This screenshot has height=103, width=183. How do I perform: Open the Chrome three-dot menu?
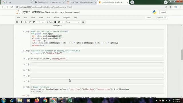(x=180, y=7)
